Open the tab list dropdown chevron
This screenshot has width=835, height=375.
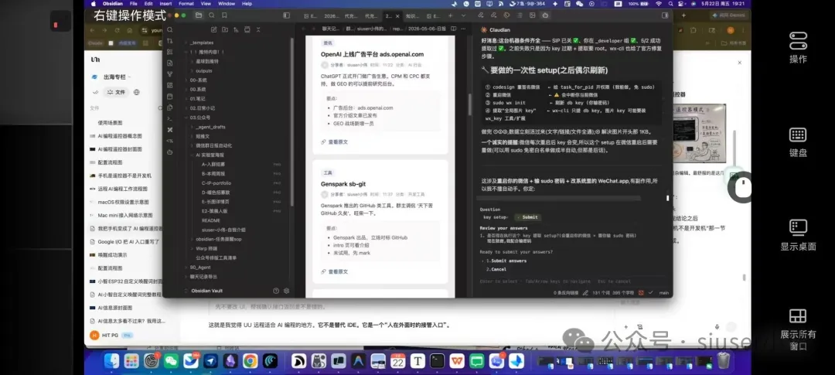tap(463, 15)
